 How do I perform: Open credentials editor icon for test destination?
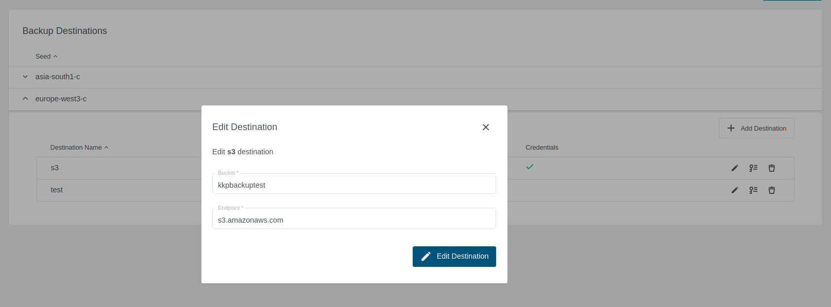pos(753,190)
